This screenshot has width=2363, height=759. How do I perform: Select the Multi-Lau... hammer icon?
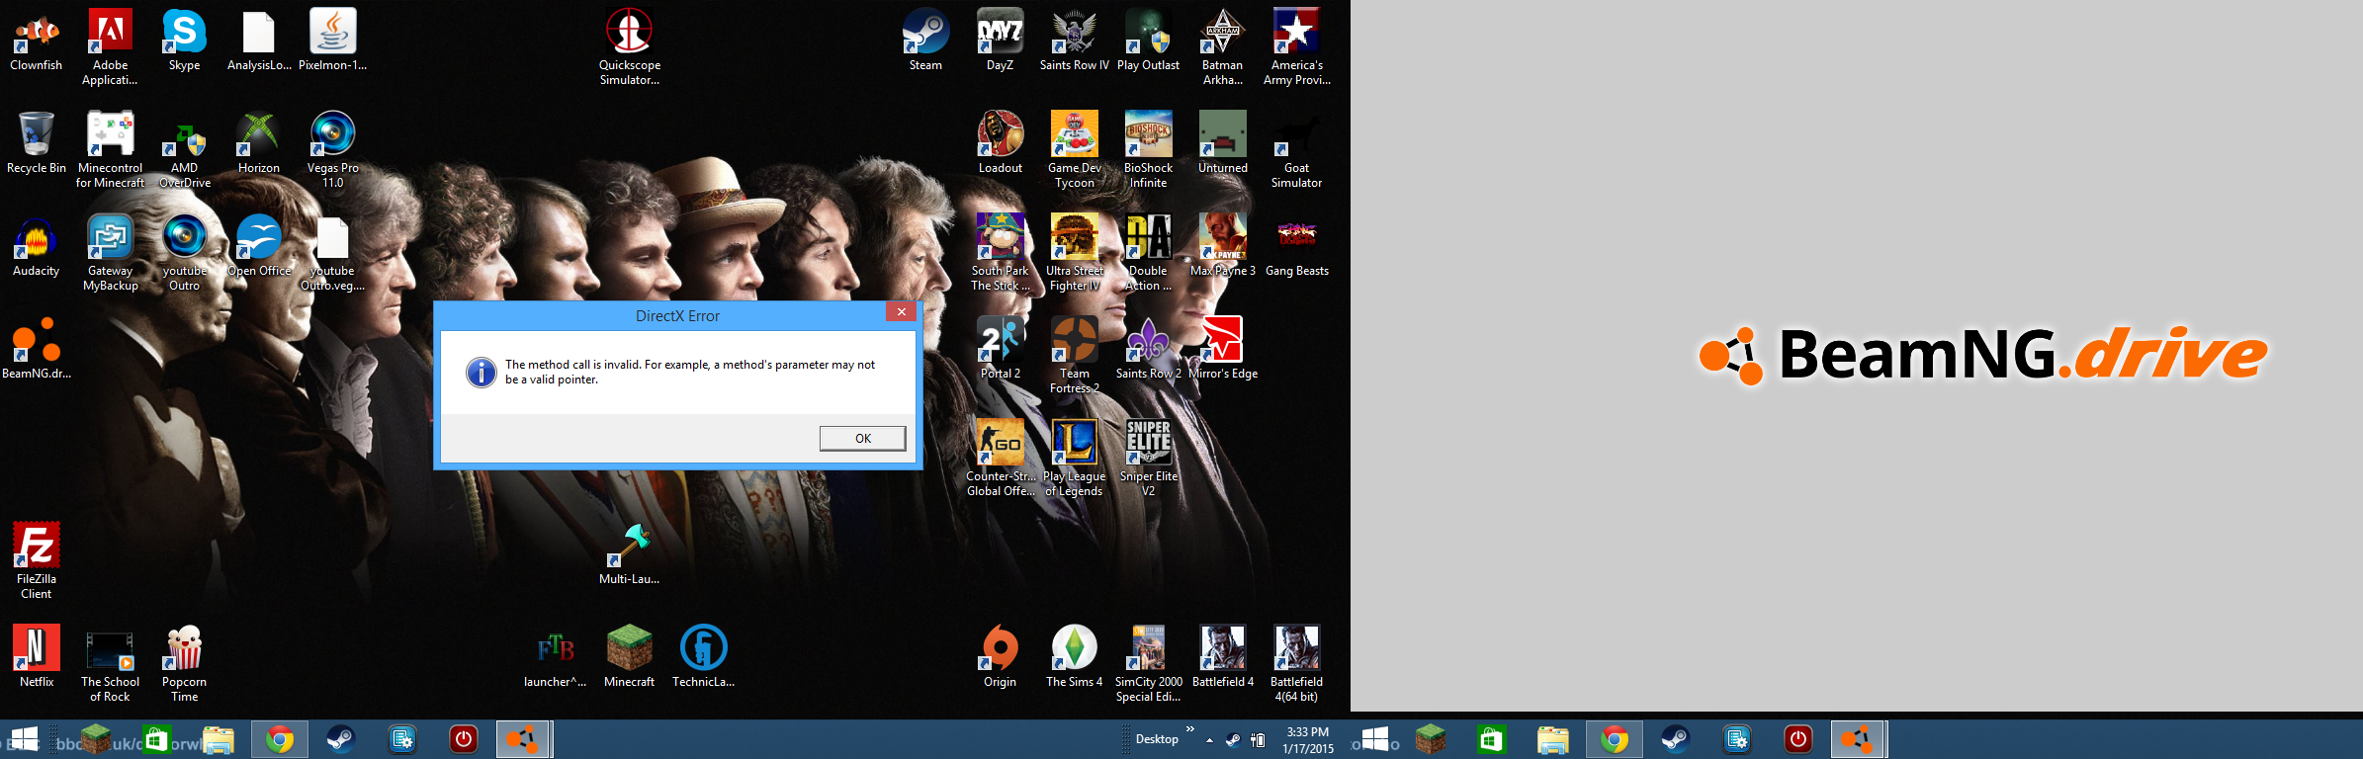[630, 554]
